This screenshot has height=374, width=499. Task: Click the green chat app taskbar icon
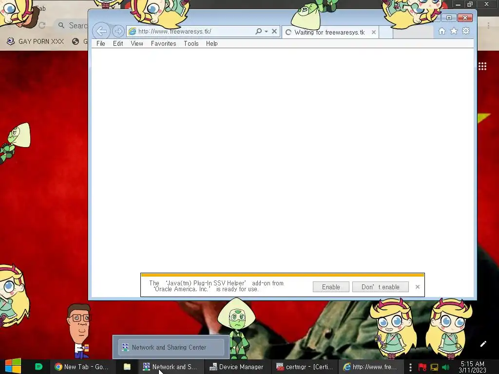[38, 367]
